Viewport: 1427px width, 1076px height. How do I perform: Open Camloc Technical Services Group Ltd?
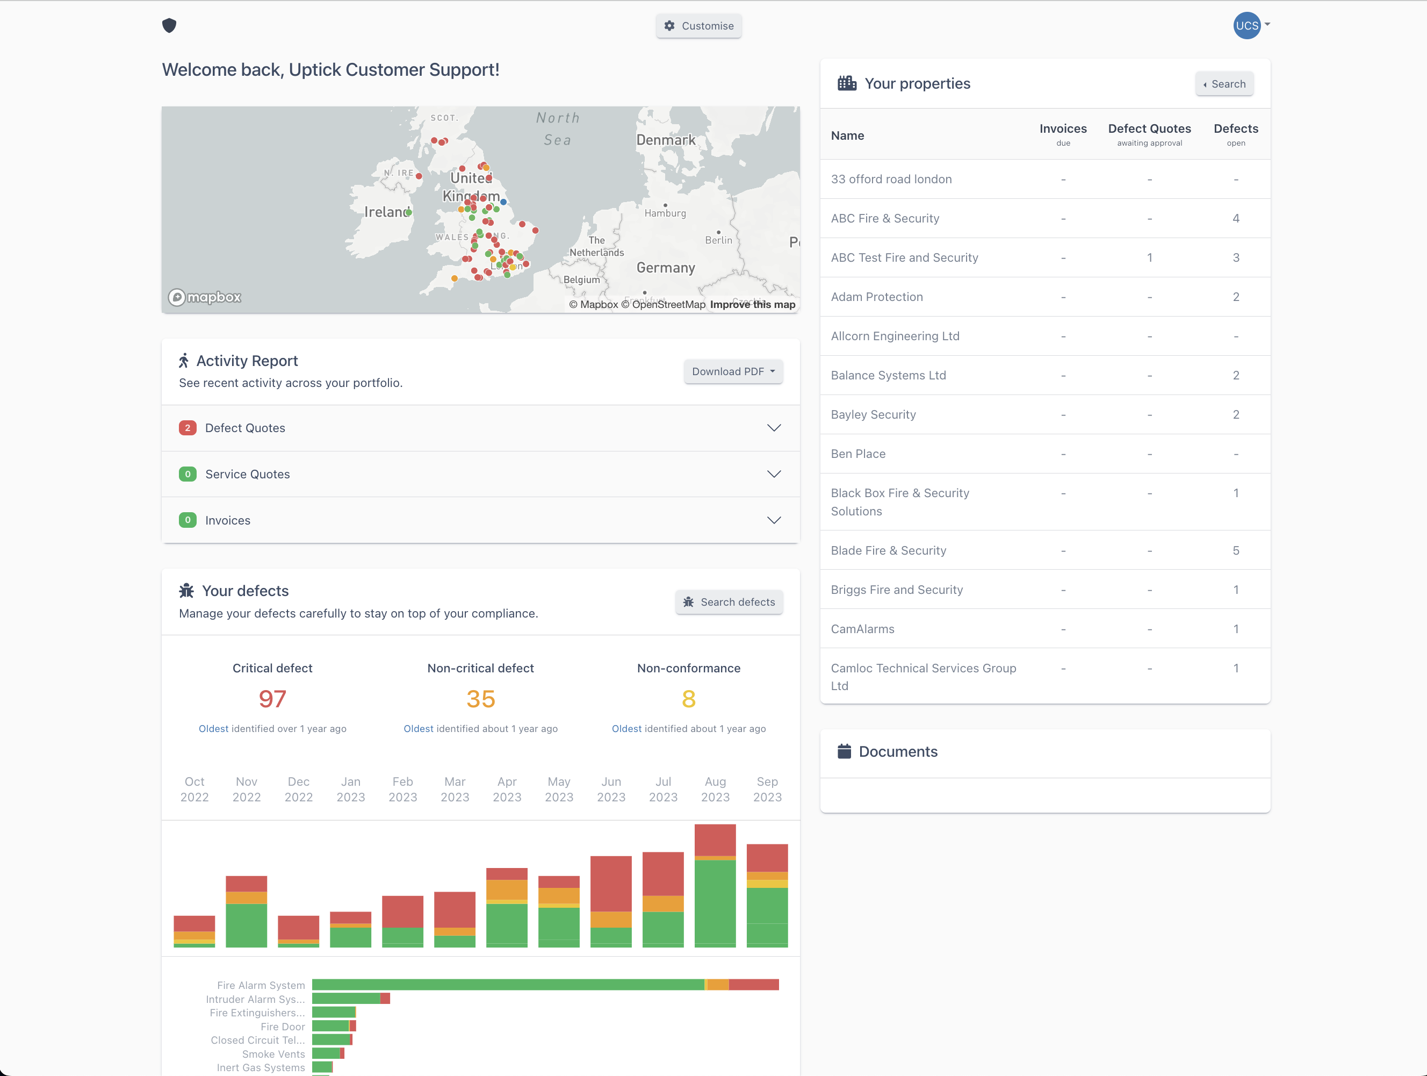(x=1045, y=677)
